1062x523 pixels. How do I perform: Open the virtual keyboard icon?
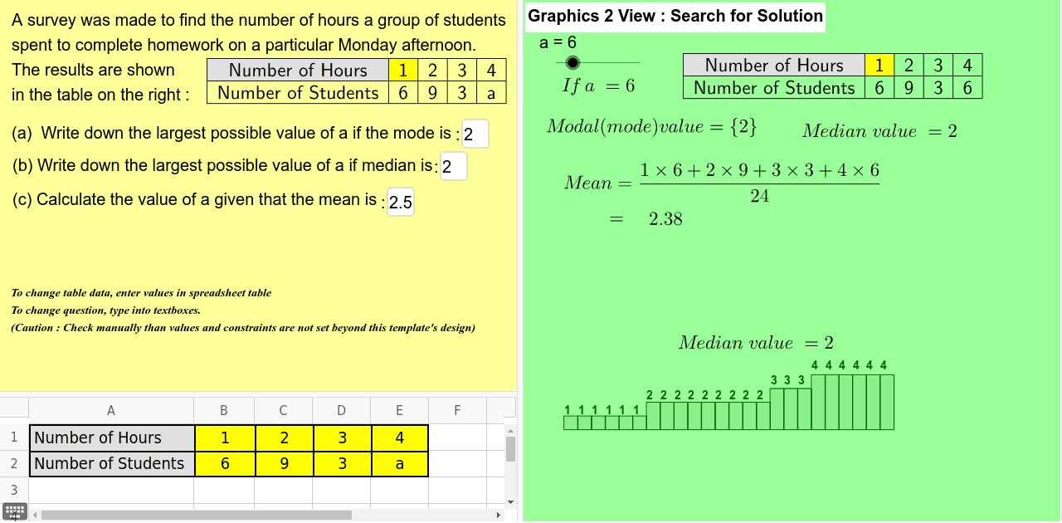pyautogui.click(x=15, y=511)
